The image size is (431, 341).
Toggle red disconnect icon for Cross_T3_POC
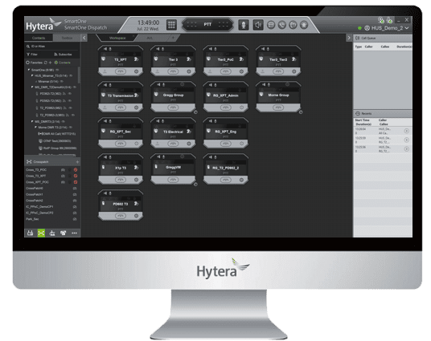click(x=76, y=170)
